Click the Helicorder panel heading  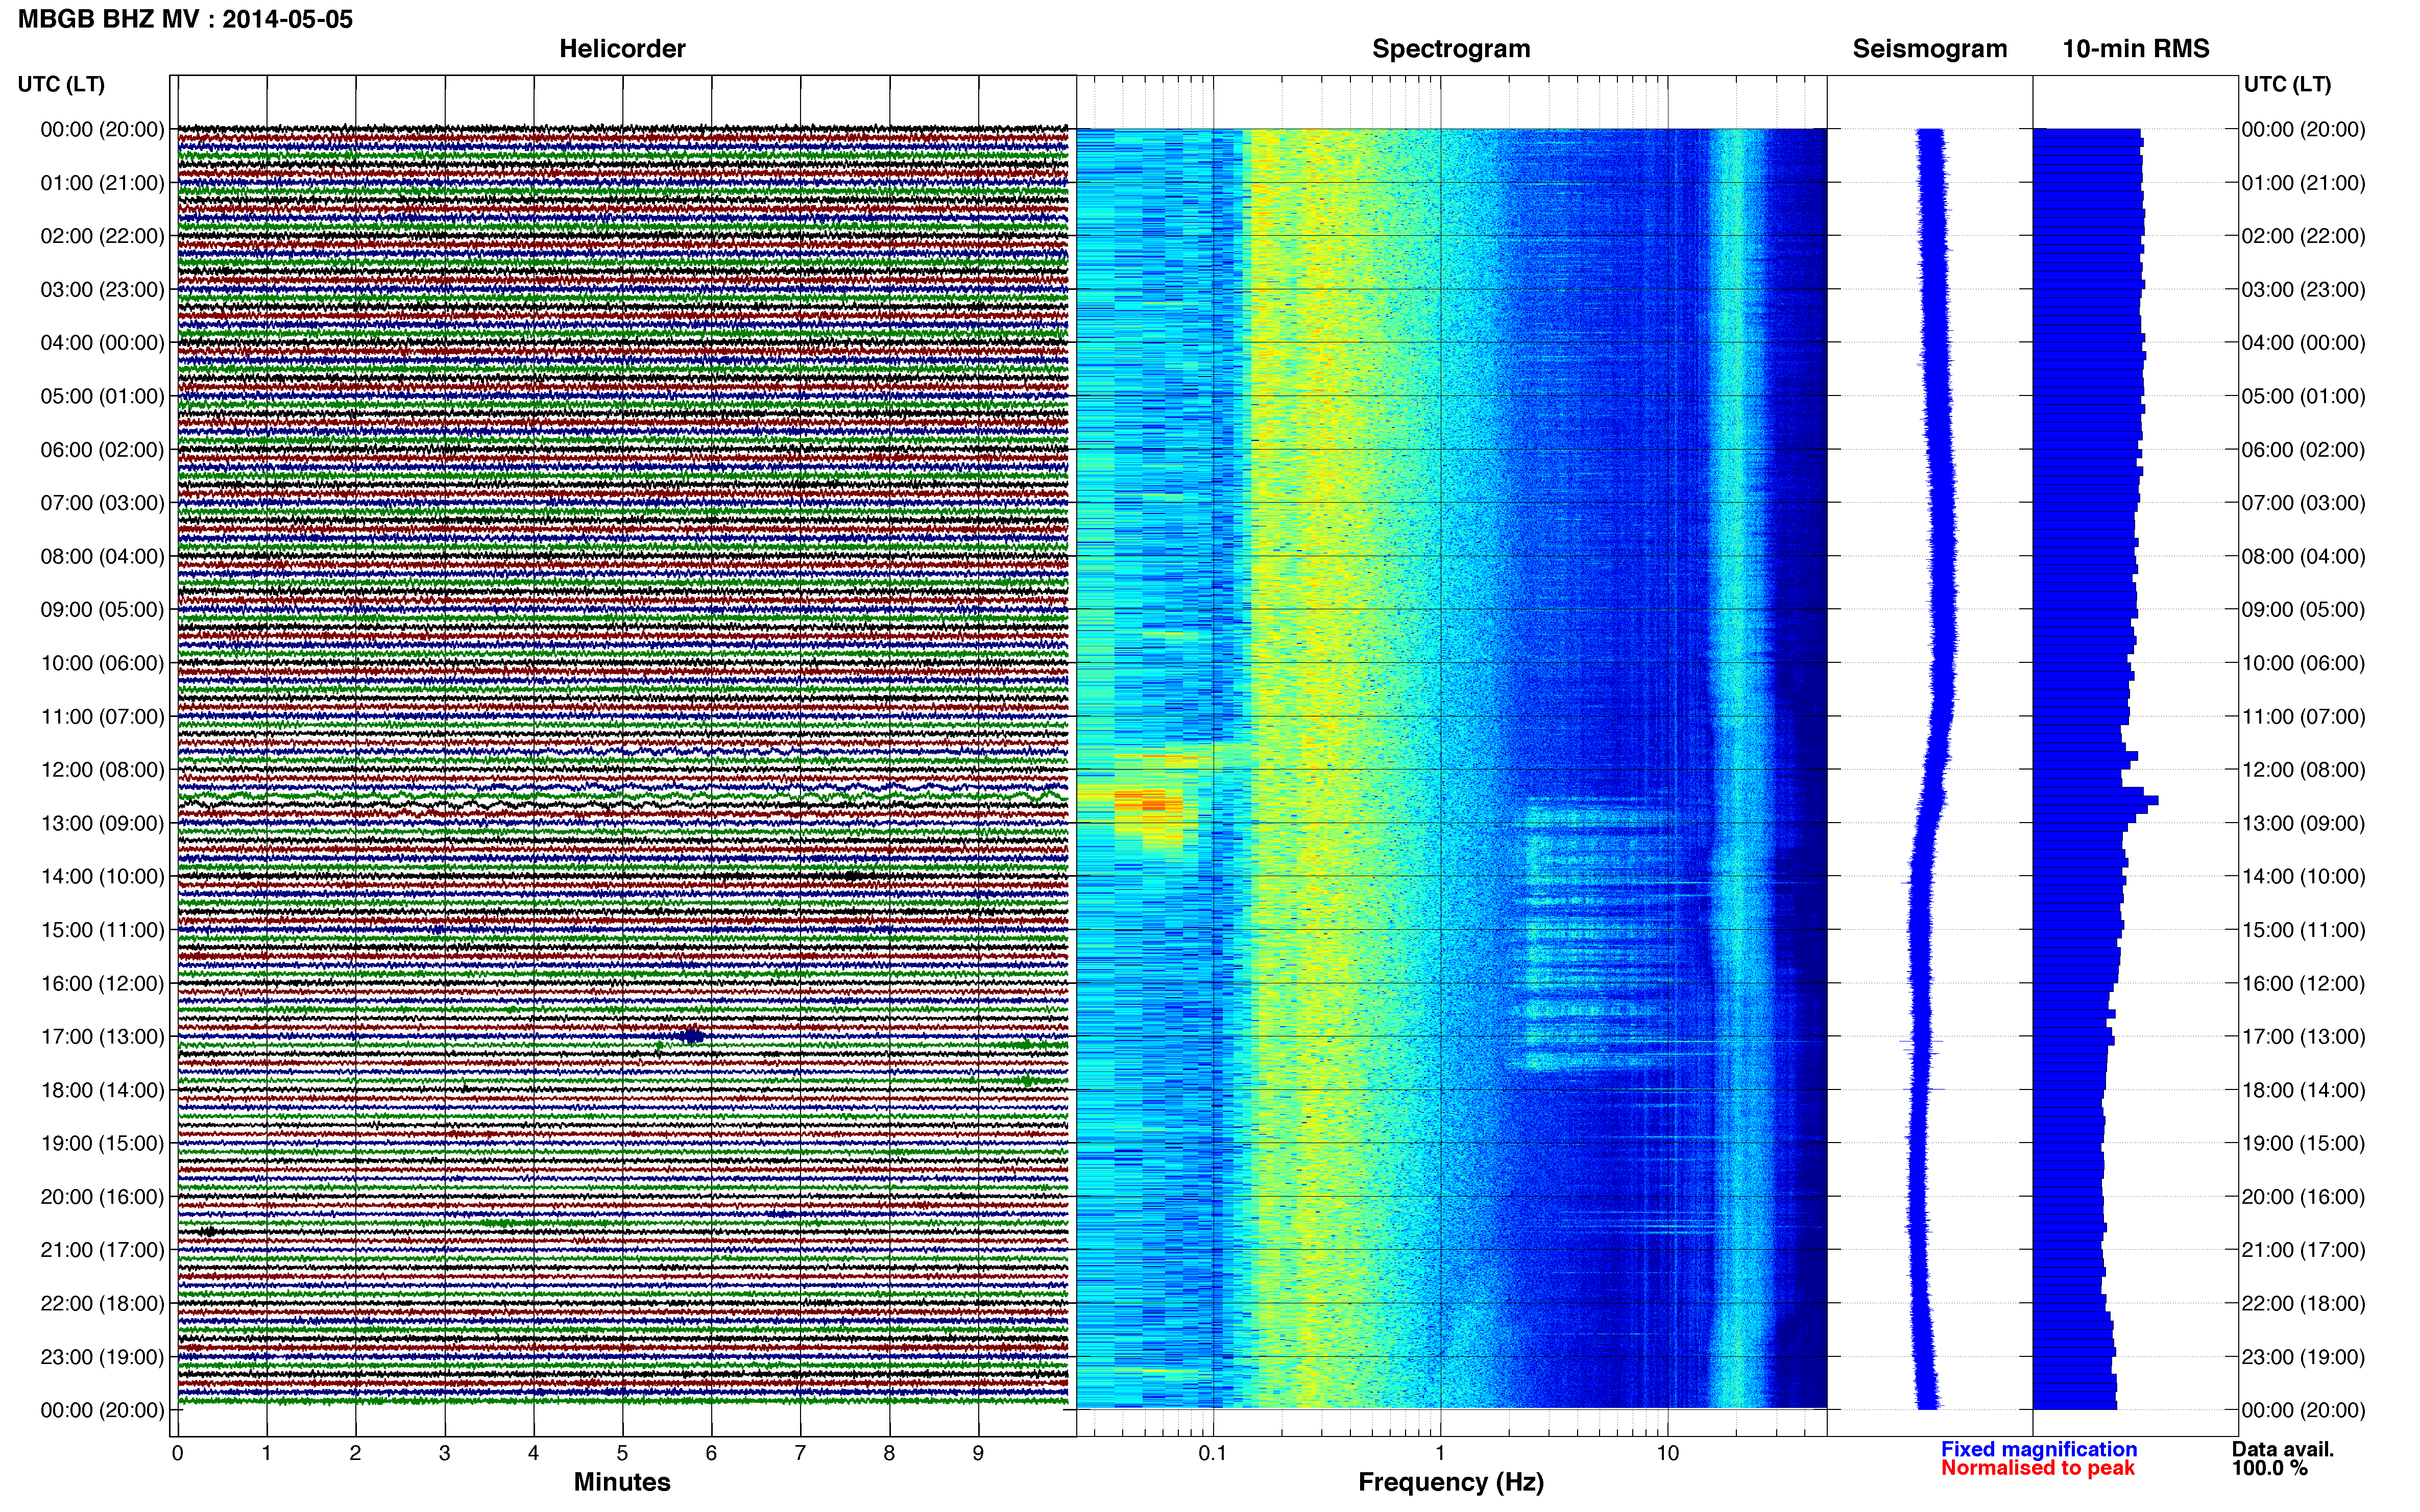click(x=622, y=49)
